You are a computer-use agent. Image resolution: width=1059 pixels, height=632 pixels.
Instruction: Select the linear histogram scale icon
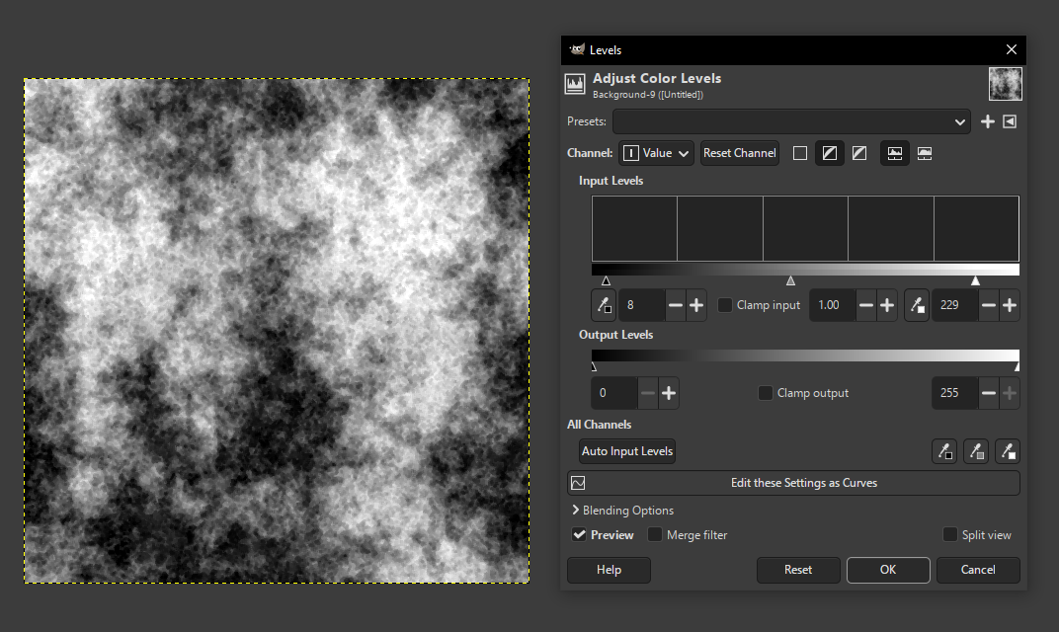tap(895, 152)
